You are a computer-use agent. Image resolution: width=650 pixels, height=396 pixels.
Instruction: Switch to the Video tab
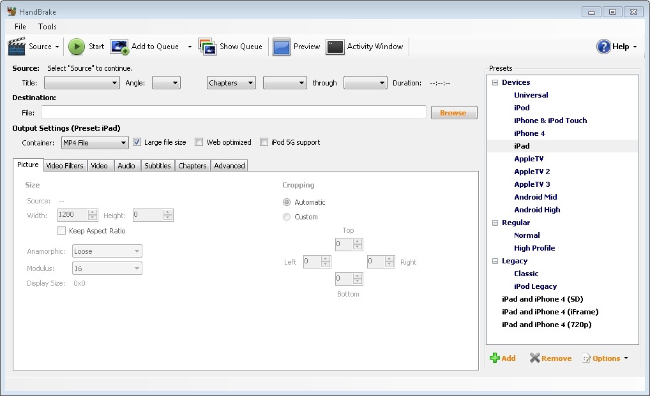tap(100, 166)
